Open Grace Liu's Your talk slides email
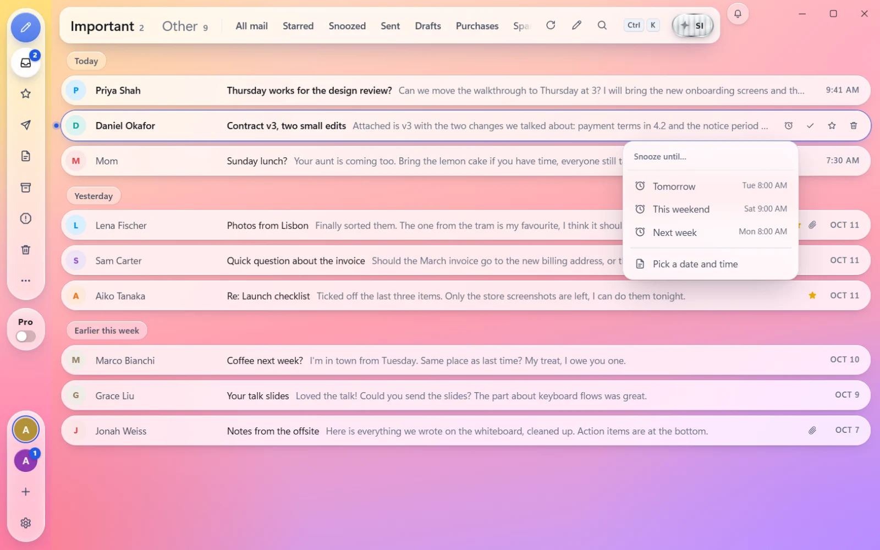Screen dimensions: 880x550 pos(466,396)
